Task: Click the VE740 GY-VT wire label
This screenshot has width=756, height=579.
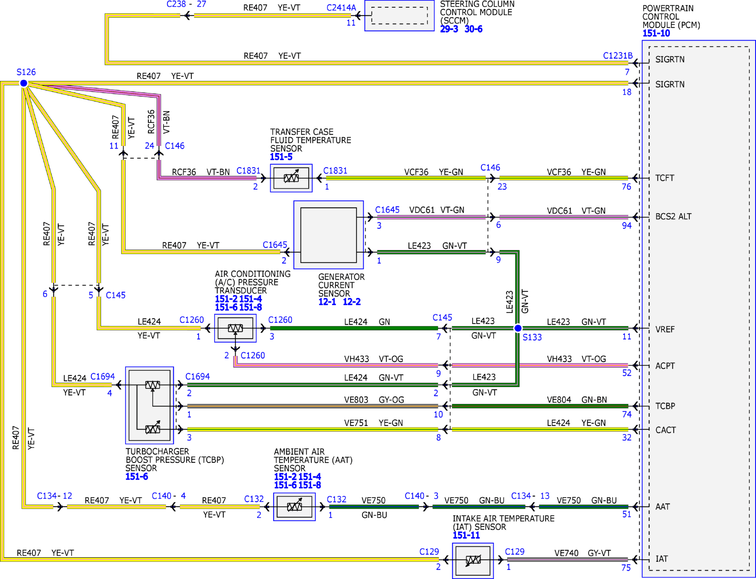Action: [582, 553]
